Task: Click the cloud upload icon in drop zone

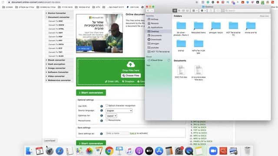Action: [x=131, y=65]
